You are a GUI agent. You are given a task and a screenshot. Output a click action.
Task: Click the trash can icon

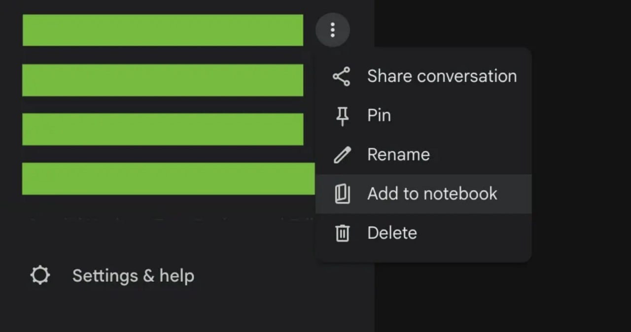tap(342, 233)
